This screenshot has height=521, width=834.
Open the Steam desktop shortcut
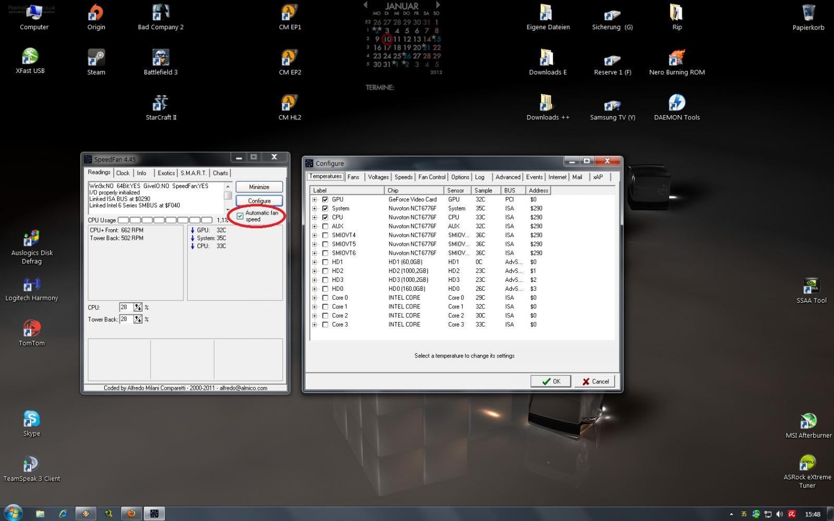[96, 62]
